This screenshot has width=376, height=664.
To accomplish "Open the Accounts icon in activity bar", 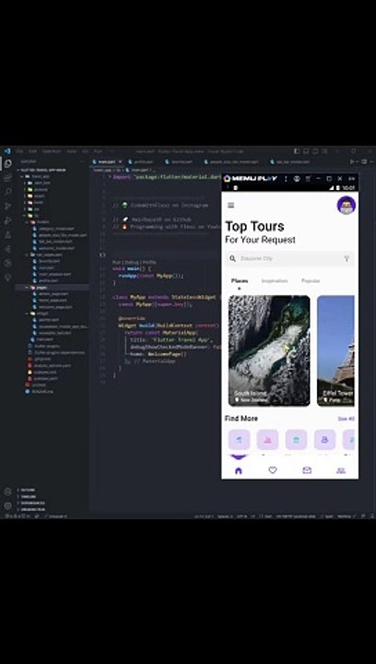I will pyautogui.click(x=7, y=492).
